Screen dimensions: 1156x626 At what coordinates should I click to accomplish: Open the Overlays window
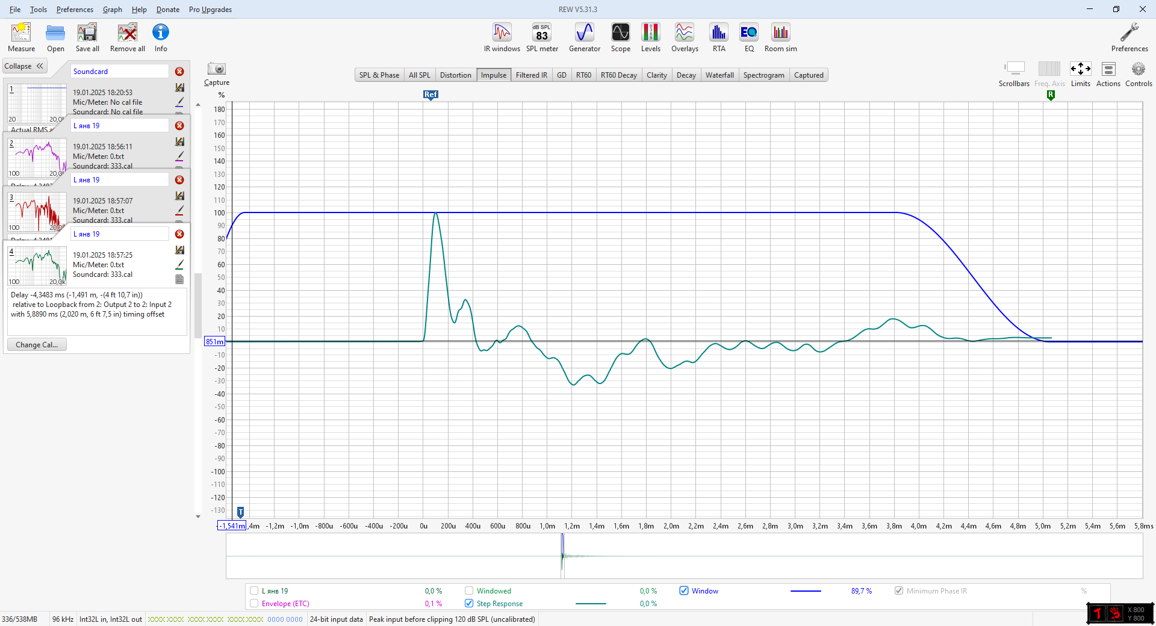pos(685,37)
